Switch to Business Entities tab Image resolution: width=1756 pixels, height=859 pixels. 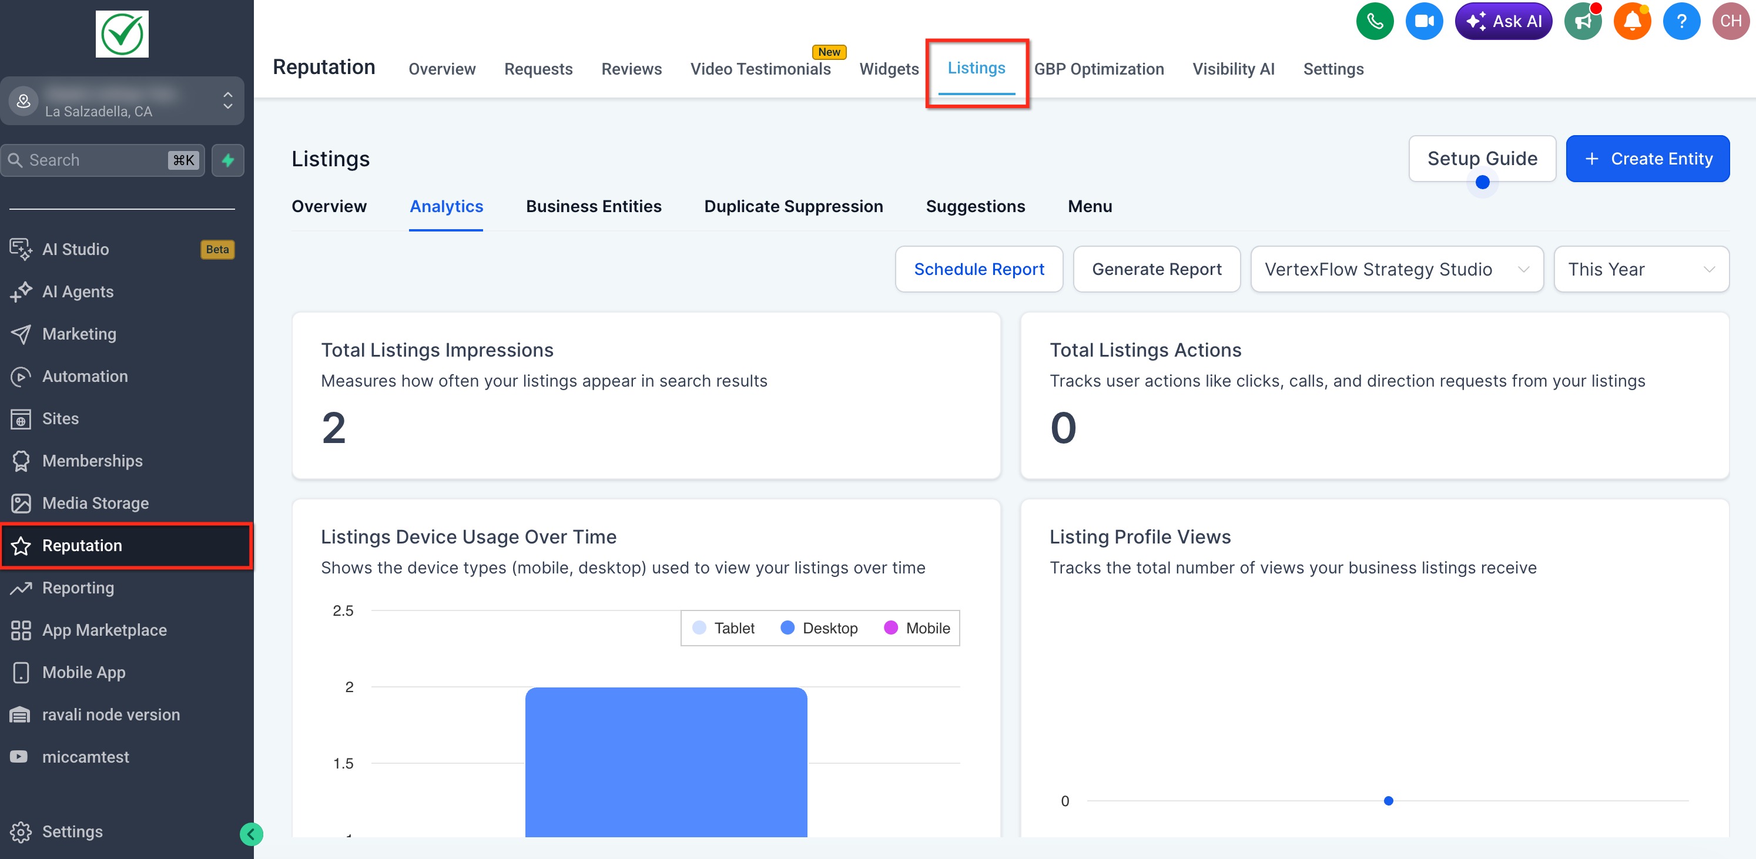click(593, 207)
